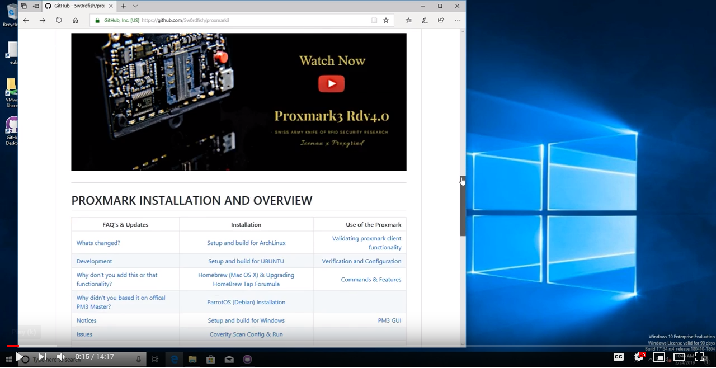
Task: Play the YouTube video
Action: (x=20, y=357)
